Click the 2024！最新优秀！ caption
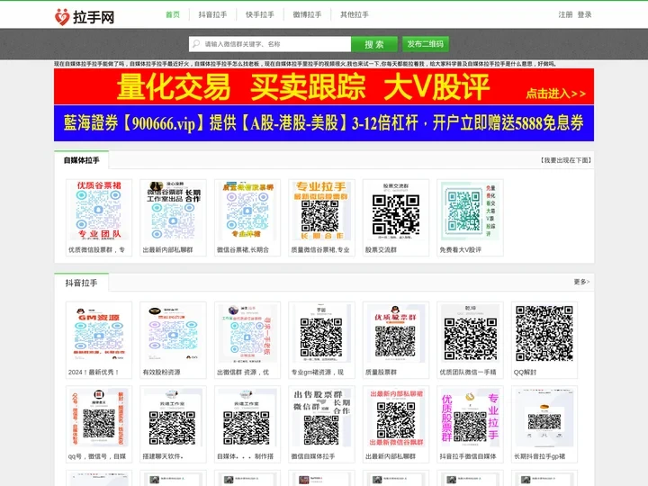Screen dimensions: 648x486 click(94, 373)
